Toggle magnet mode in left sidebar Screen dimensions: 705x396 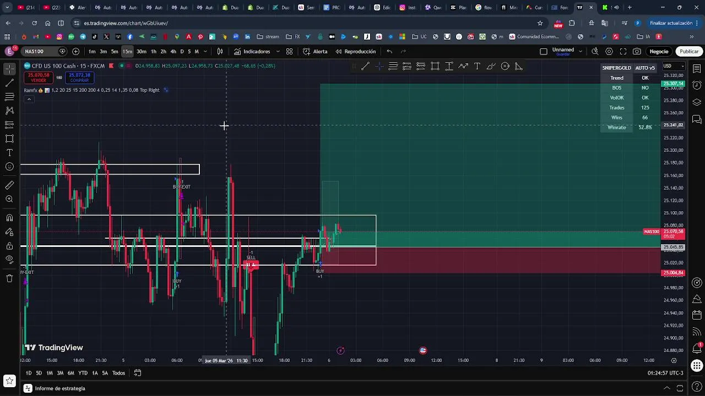pyautogui.click(x=9, y=218)
